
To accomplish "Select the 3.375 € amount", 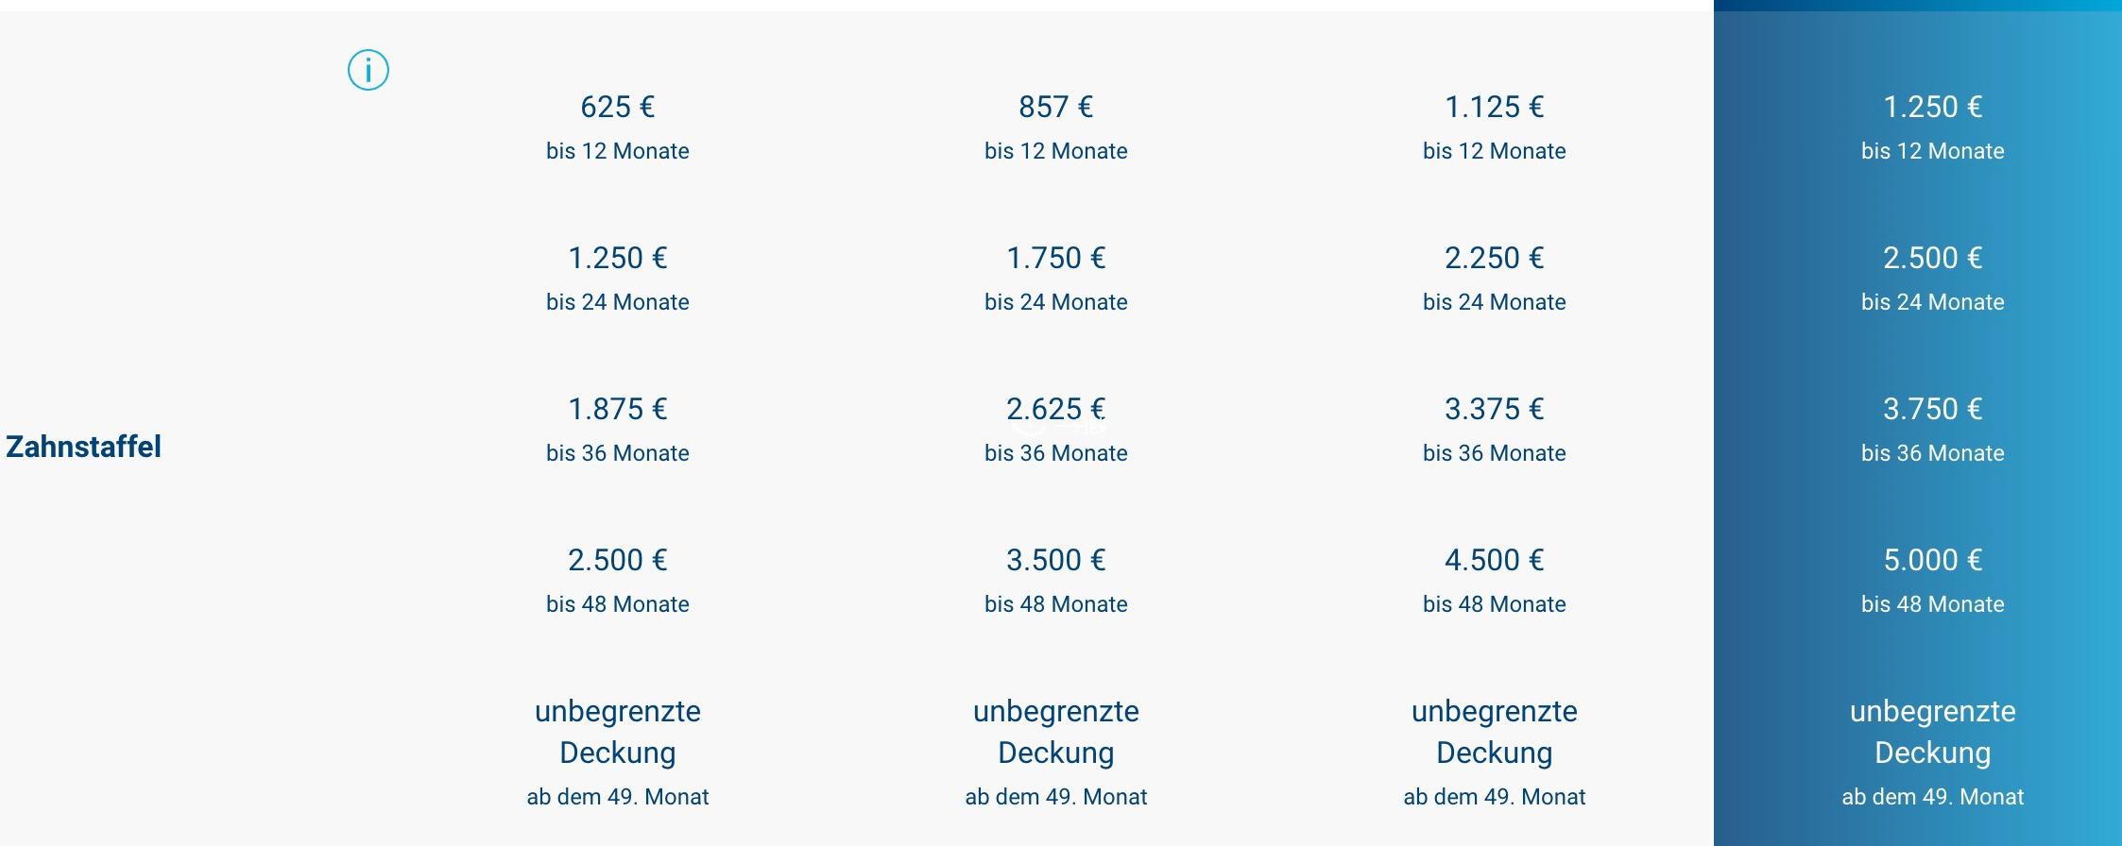I will coord(1495,409).
